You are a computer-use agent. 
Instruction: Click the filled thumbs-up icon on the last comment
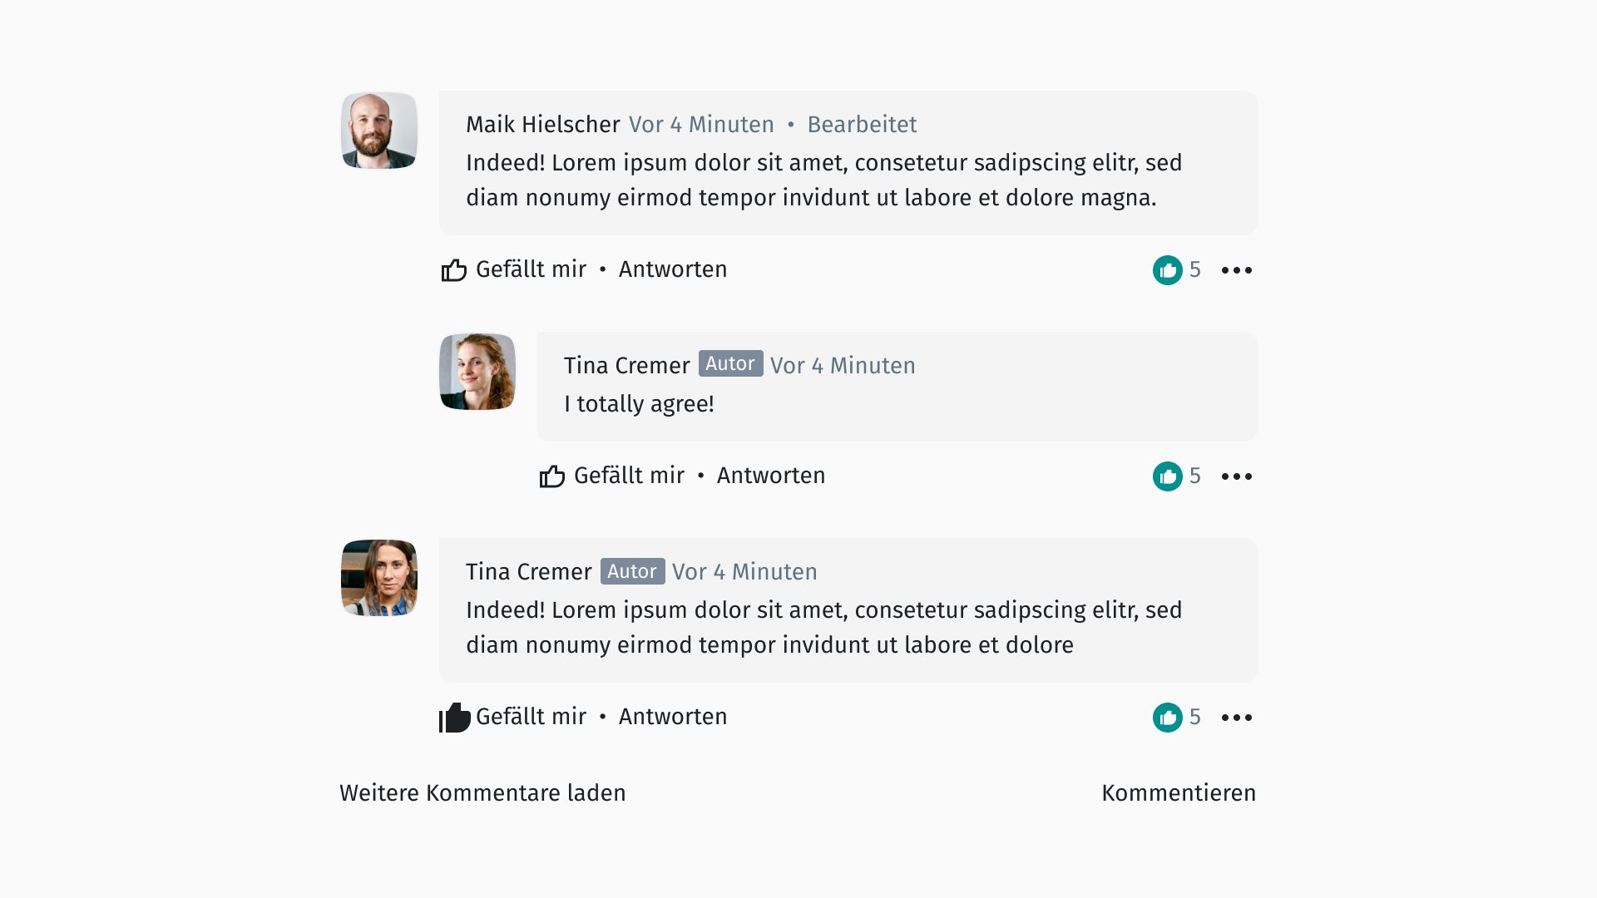pyautogui.click(x=454, y=717)
